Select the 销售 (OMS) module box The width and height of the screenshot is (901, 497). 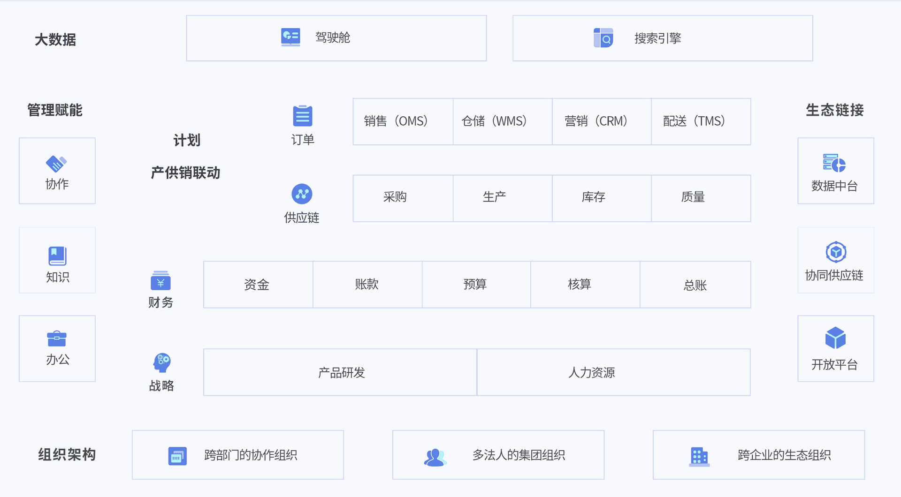click(403, 121)
